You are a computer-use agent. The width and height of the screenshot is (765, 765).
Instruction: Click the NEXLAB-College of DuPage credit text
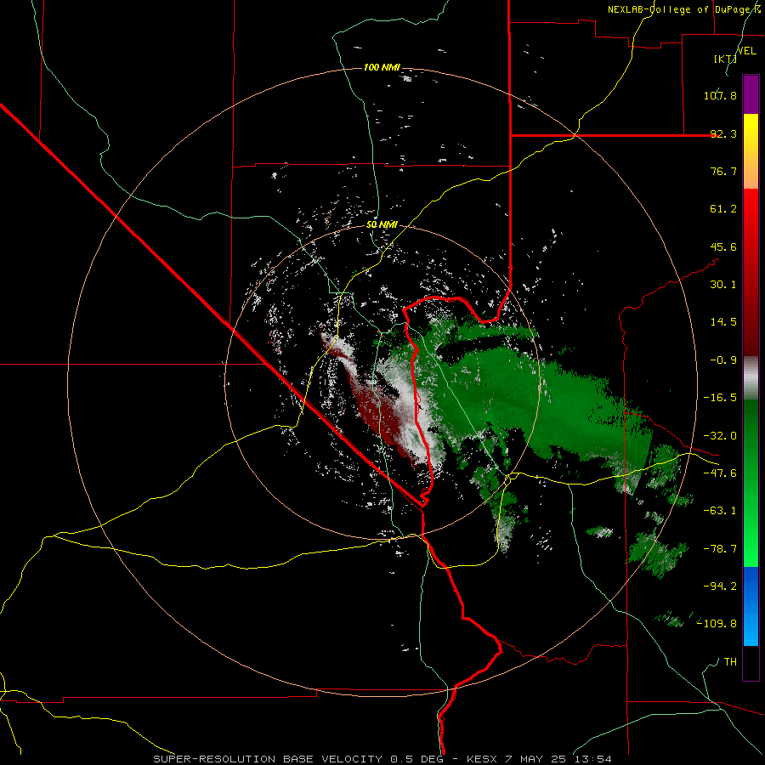(684, 9)
